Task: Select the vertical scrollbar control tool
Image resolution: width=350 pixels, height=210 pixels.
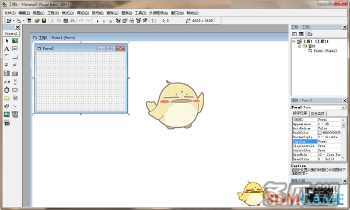Action: tap(15, 82)
